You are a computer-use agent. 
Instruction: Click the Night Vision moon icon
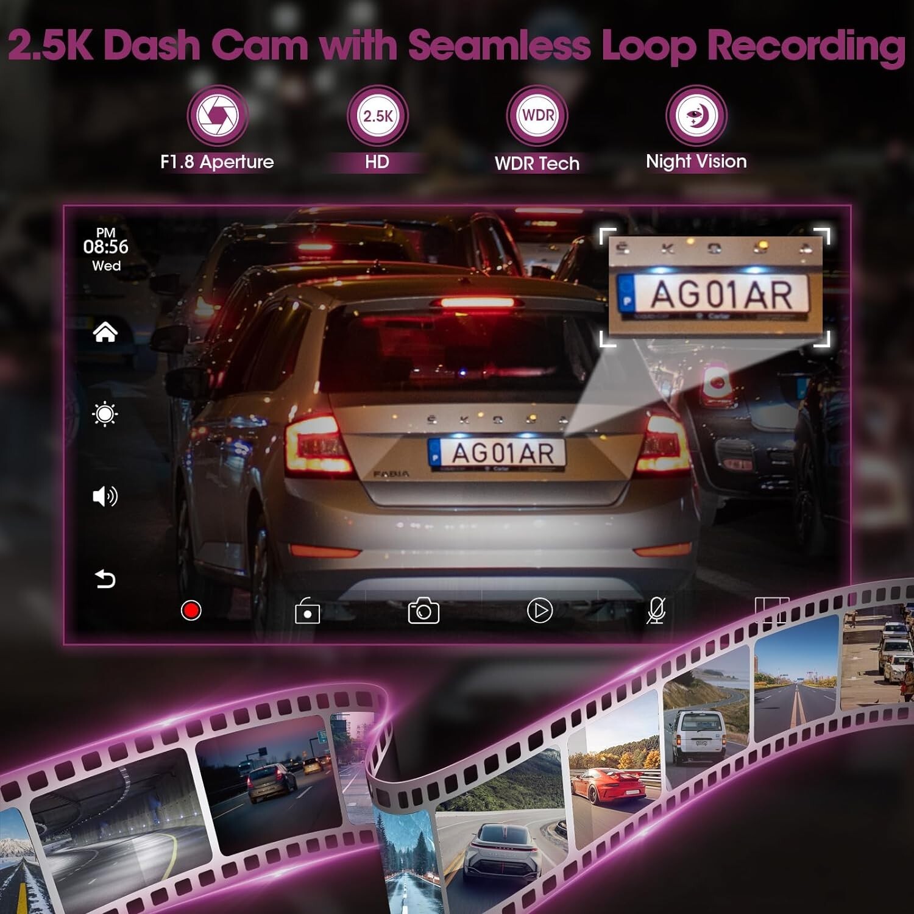(696, 116)
